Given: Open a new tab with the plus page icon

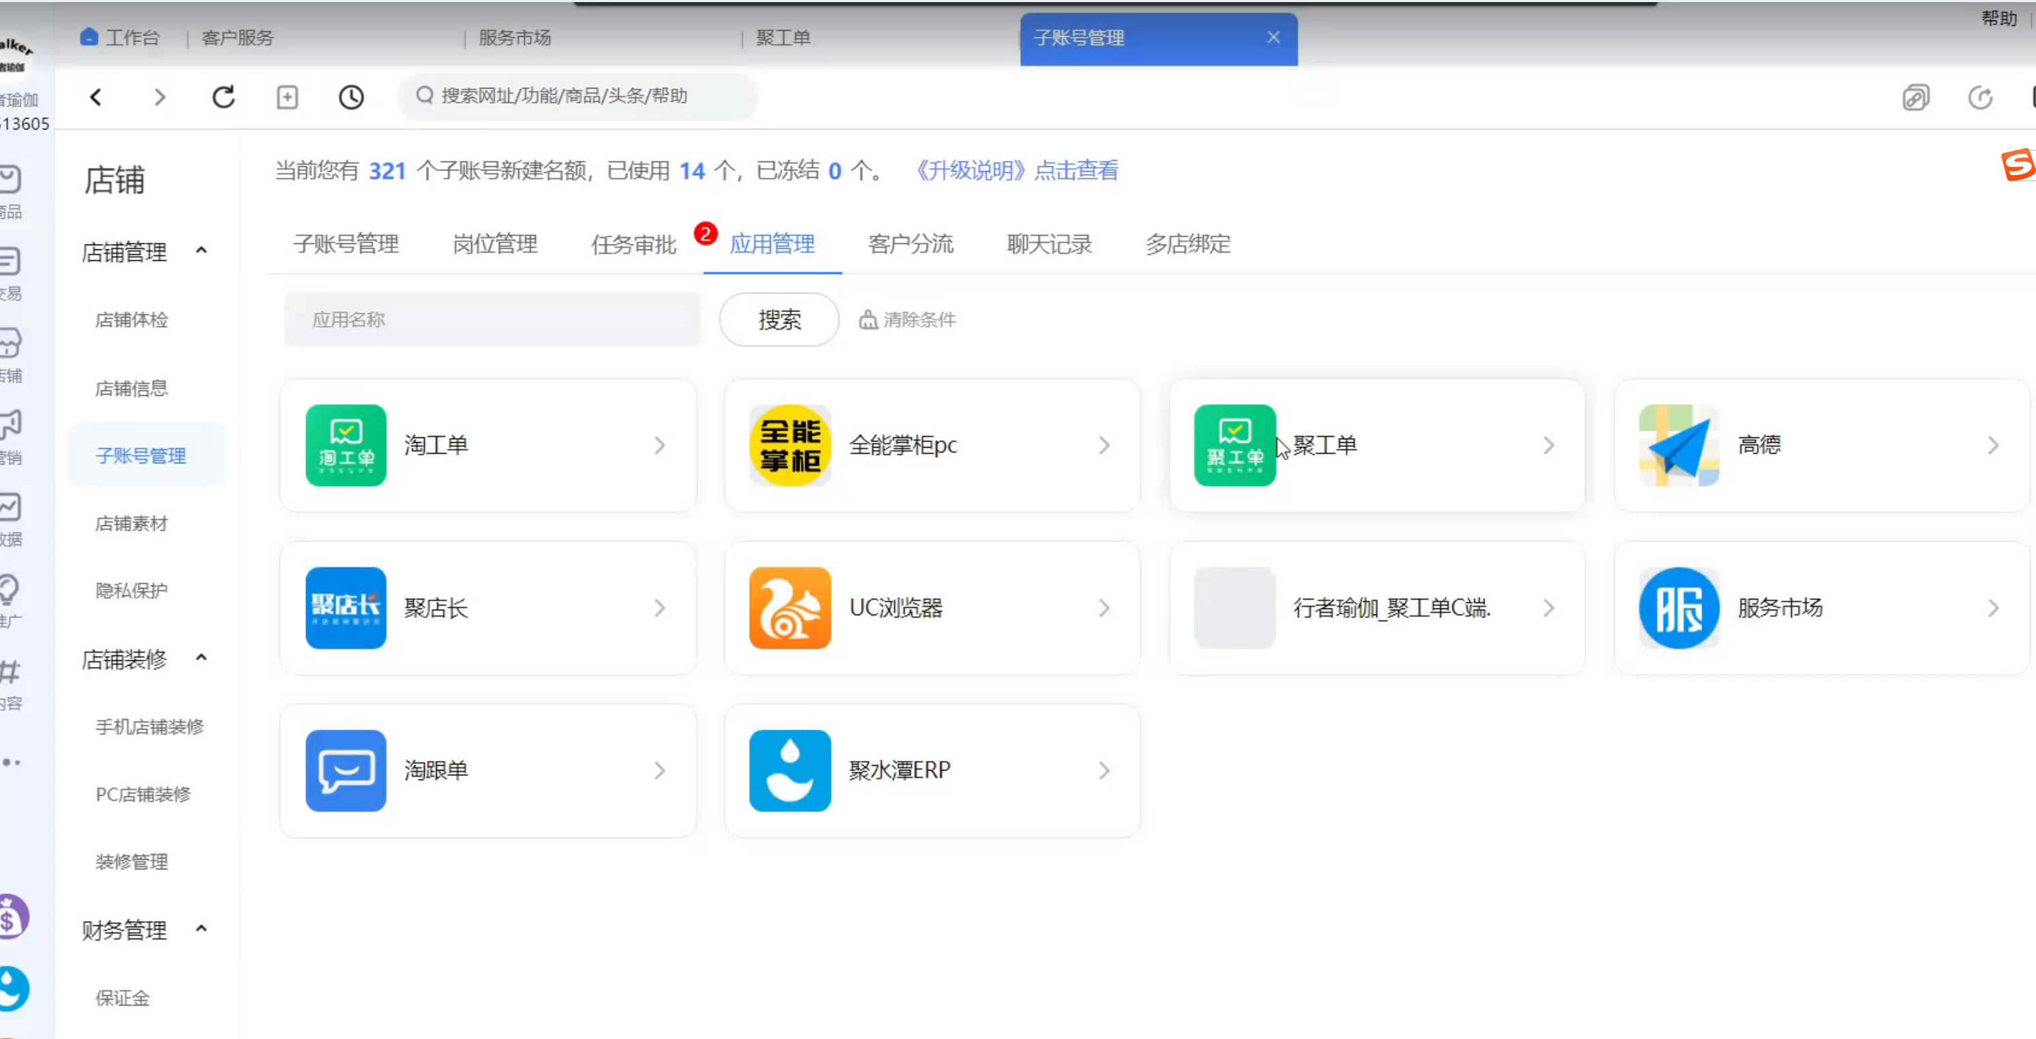Looking at the screenshot, I should (x=287, y=97).
